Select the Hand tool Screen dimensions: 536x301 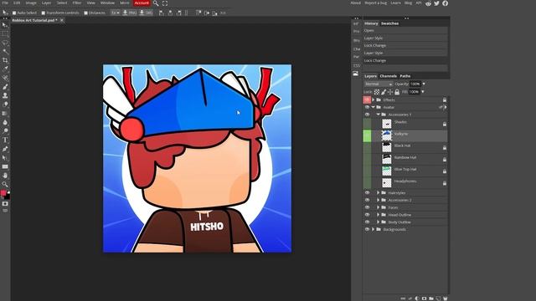coord(5,176)
